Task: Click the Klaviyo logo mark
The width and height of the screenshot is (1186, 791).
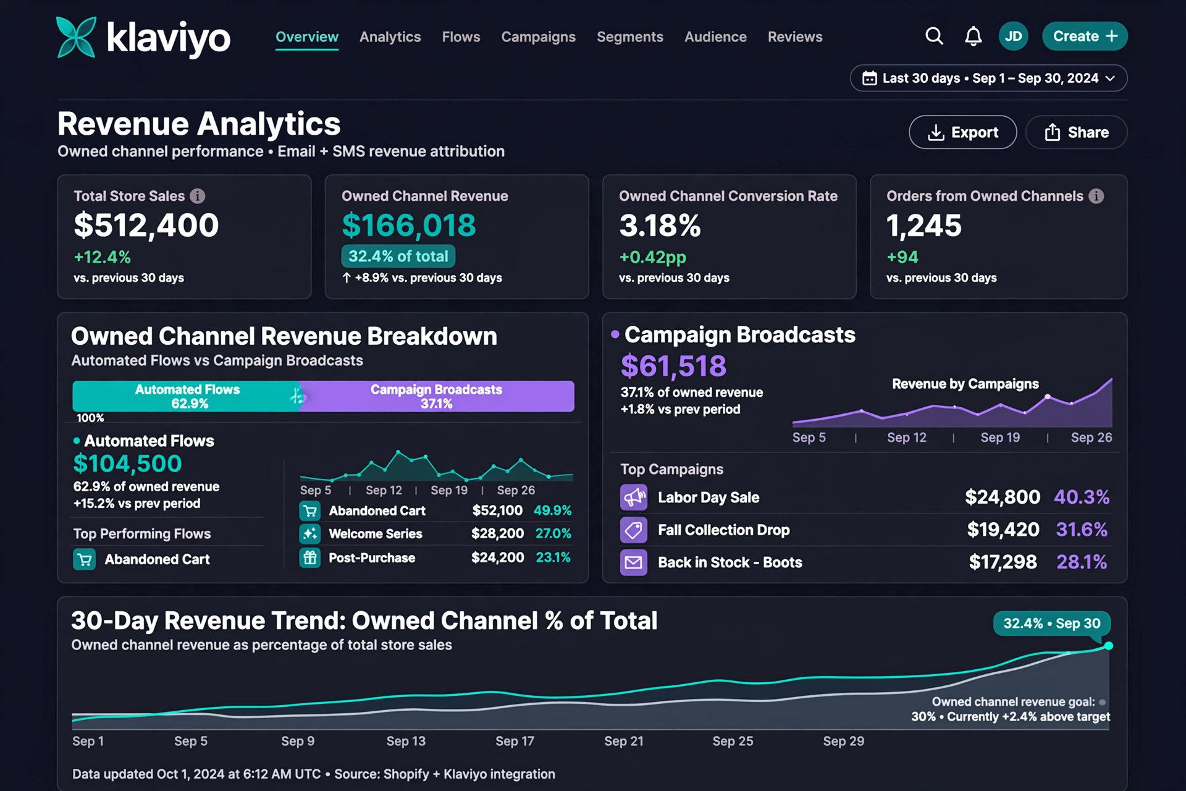Action: (76, 37)
